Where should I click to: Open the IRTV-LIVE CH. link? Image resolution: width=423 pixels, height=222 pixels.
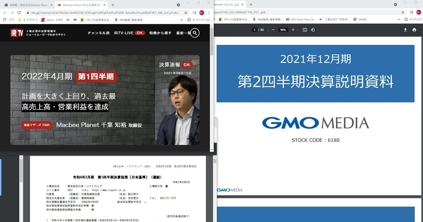[x=129, y=33]
